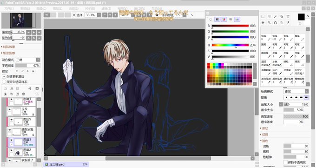Open the 手抖修正 stabilizer dropdown
Screen dimensions: 316x168
[x=184, y=15]
